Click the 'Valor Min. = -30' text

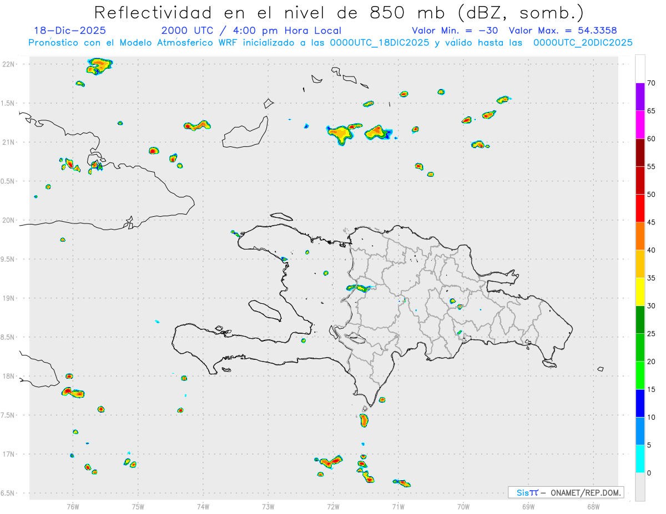(455, 30)
